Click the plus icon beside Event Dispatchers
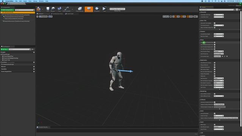 click(x=34, y=71)
